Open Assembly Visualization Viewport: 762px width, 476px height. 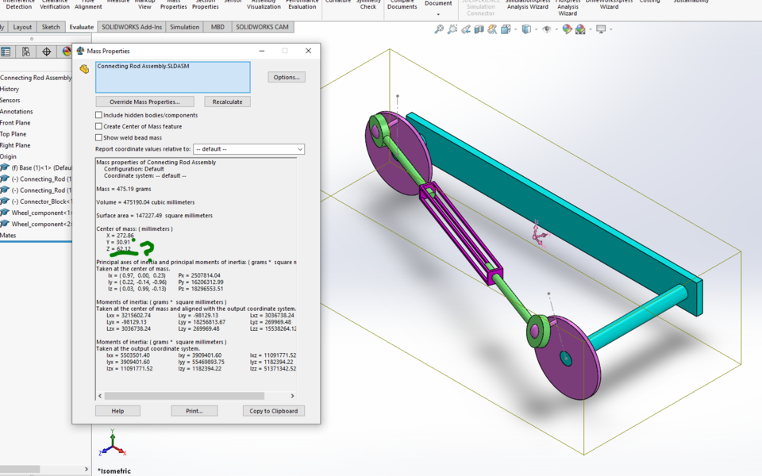point(264,6)
